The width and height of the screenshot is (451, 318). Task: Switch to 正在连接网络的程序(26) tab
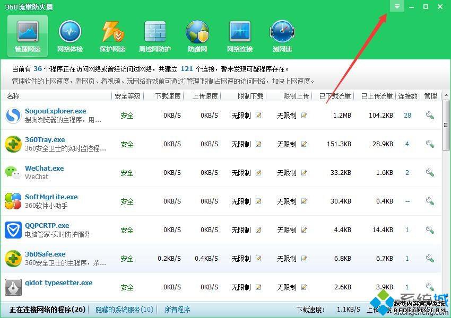point(47,310)
